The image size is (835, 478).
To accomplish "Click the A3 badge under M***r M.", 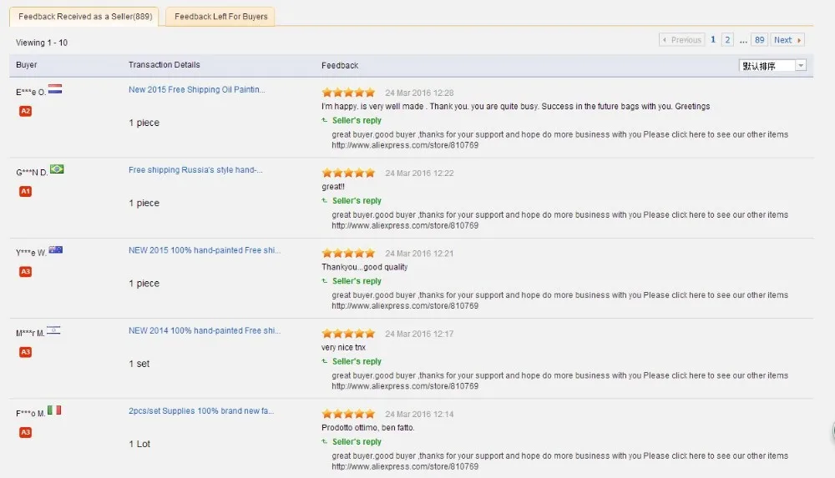I will pyautogui.click(x=26, y=352).
